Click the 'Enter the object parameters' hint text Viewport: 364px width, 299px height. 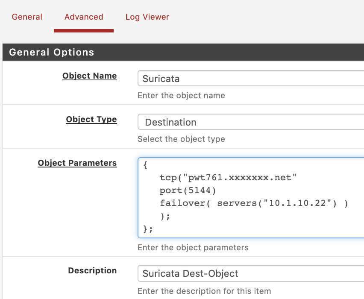coord(193,247)
